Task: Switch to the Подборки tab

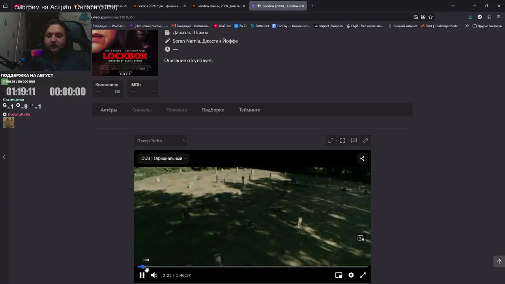Action: click(x=213, y=110)
